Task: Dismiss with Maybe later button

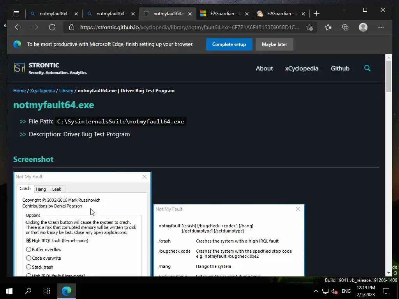Action: [x=274, y=44]
